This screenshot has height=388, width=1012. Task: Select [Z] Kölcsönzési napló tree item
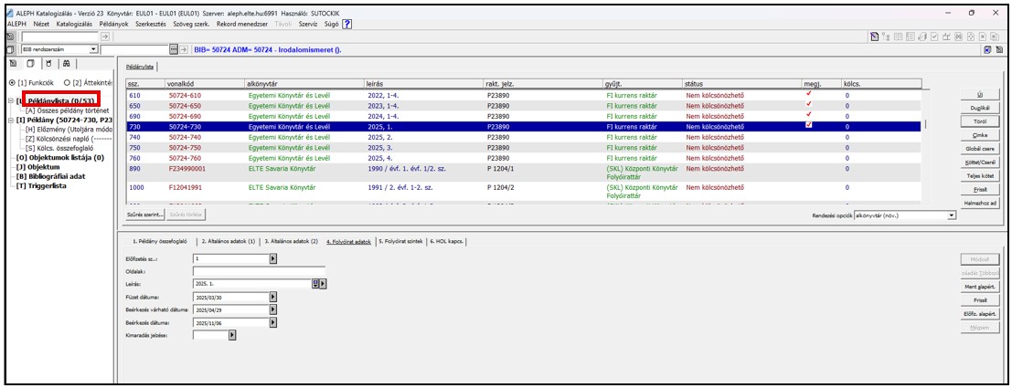tap(69, 138)
